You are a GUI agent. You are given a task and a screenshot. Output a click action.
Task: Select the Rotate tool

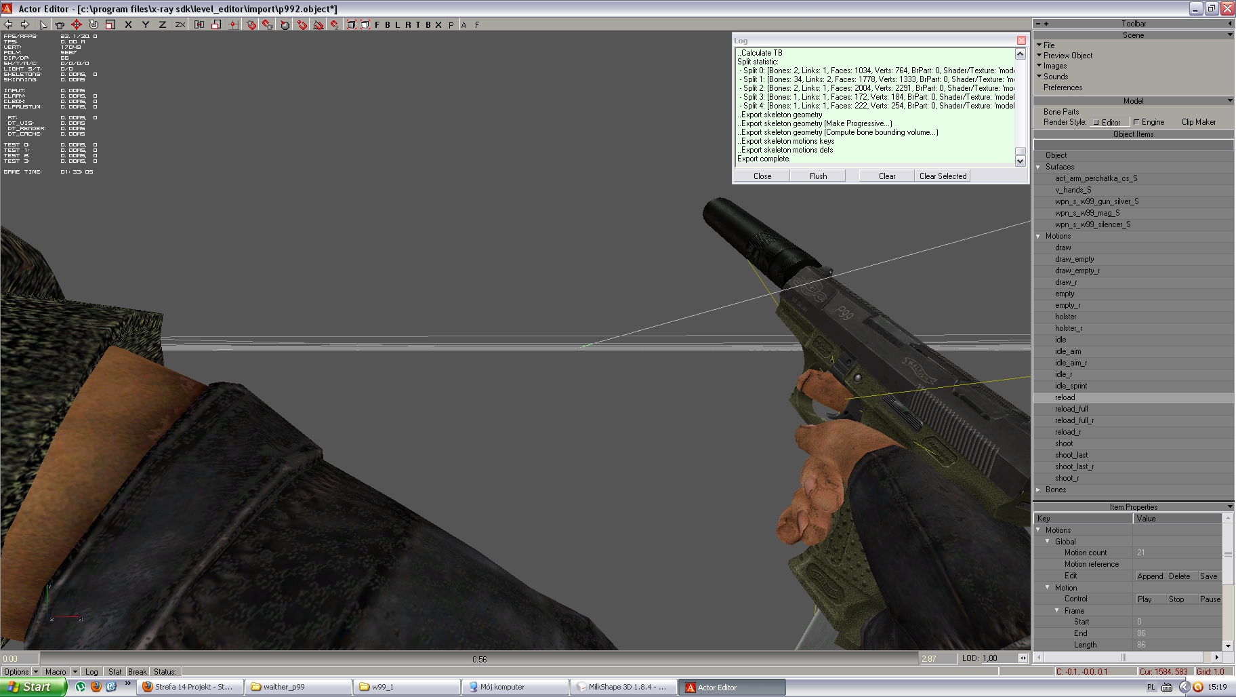tap(94, 24)
